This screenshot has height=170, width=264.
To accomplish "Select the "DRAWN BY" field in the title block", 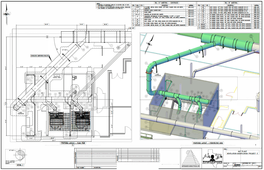I will (227, 164).
